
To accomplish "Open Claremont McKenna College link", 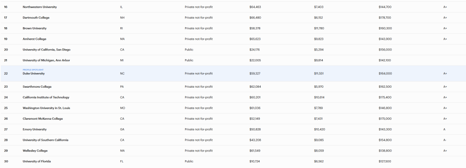I will click(x=42, y=119).
